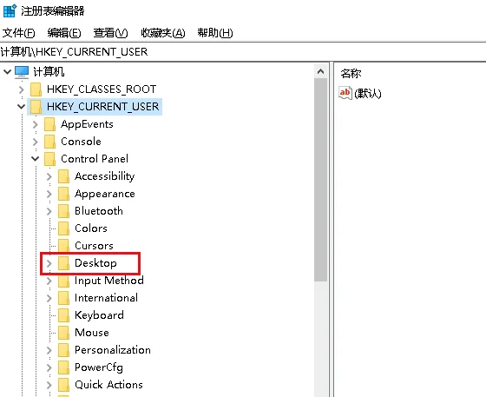Click the Mouse key folder icon
This screenshot has height=397, width=486.
(63, 333)
